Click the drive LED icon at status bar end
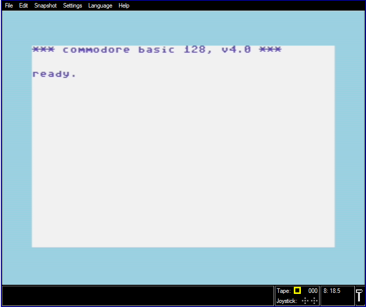The height and width of the screenshot is (307, 366). (359, 295)
